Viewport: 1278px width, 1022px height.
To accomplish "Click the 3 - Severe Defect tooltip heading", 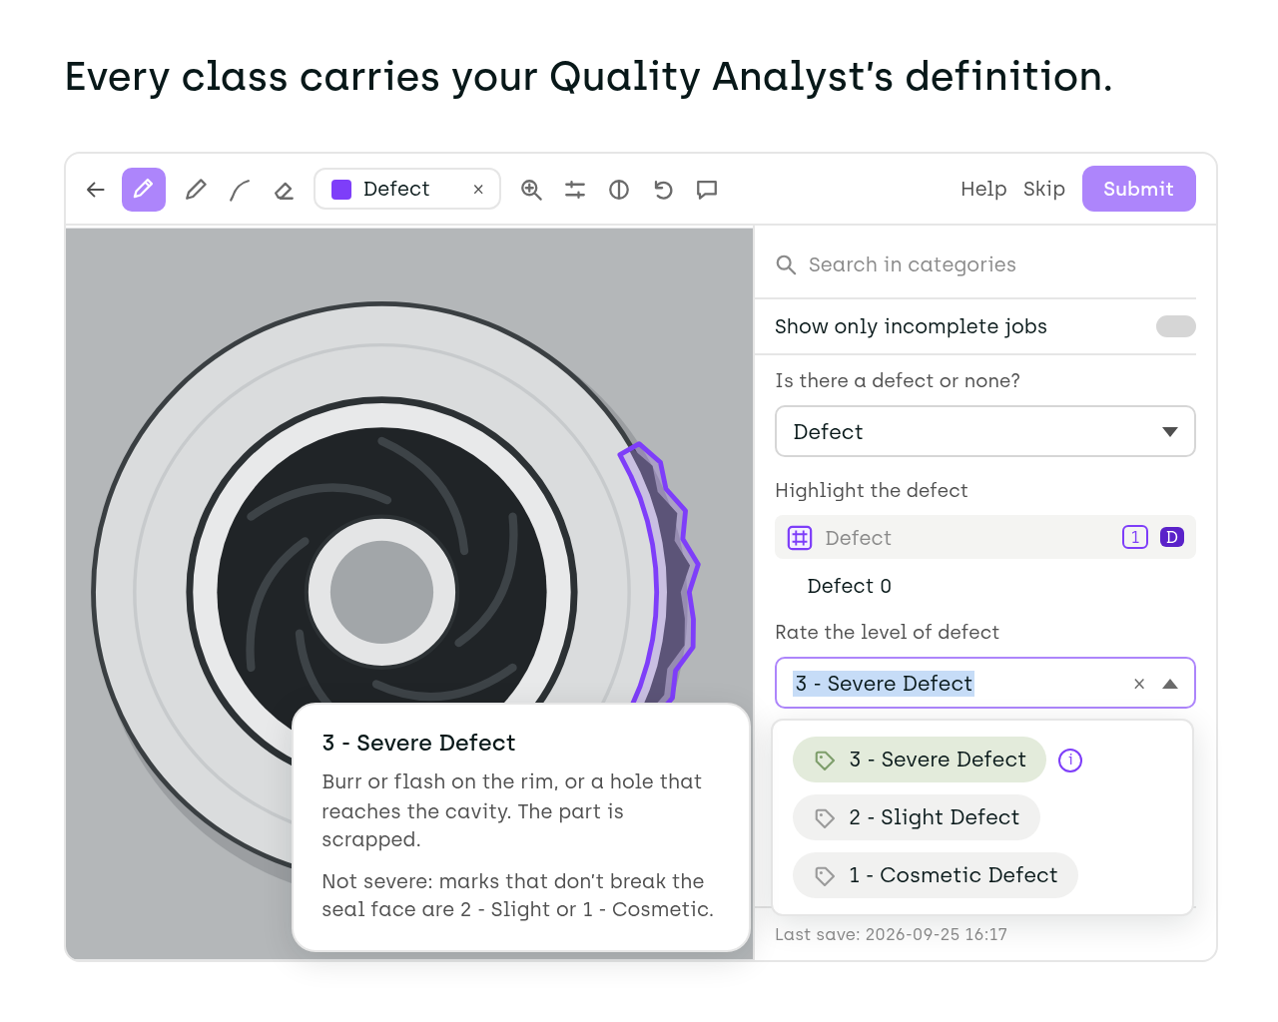I will [419, 743].
